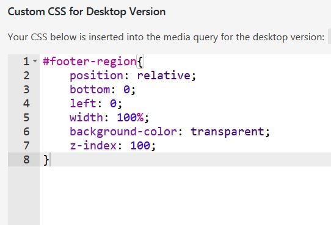This screenshot has height=225, width=331.
Task: Select line number 8 in the gutter
Action: (x=26, y=160)
